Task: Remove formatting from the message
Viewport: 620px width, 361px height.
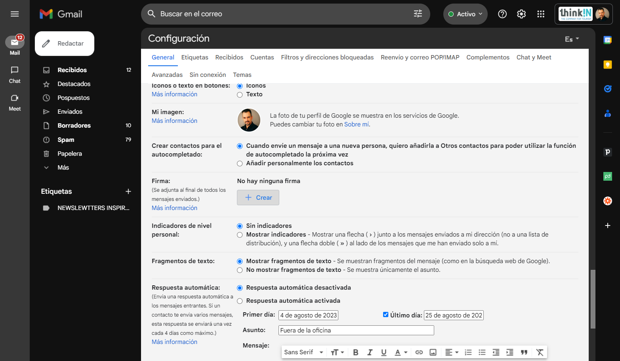Action: [x=540, y=352]
